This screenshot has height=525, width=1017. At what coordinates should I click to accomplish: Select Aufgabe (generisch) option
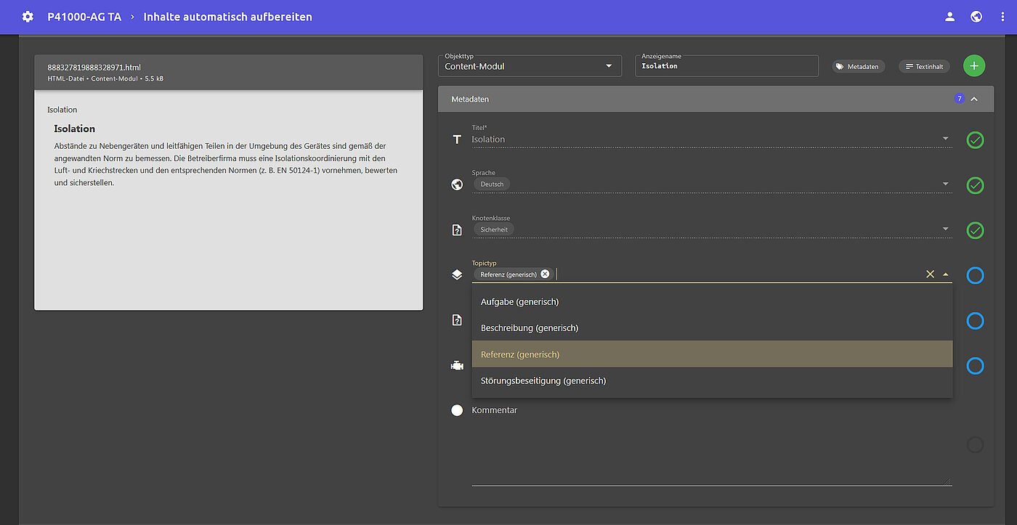point(712,301)
